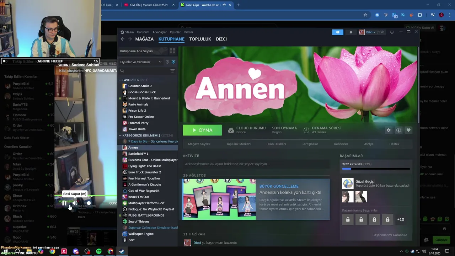455x256 pixels.
Task: Open Kütüphane Ana Sayfası button
Action: point(143,51)
